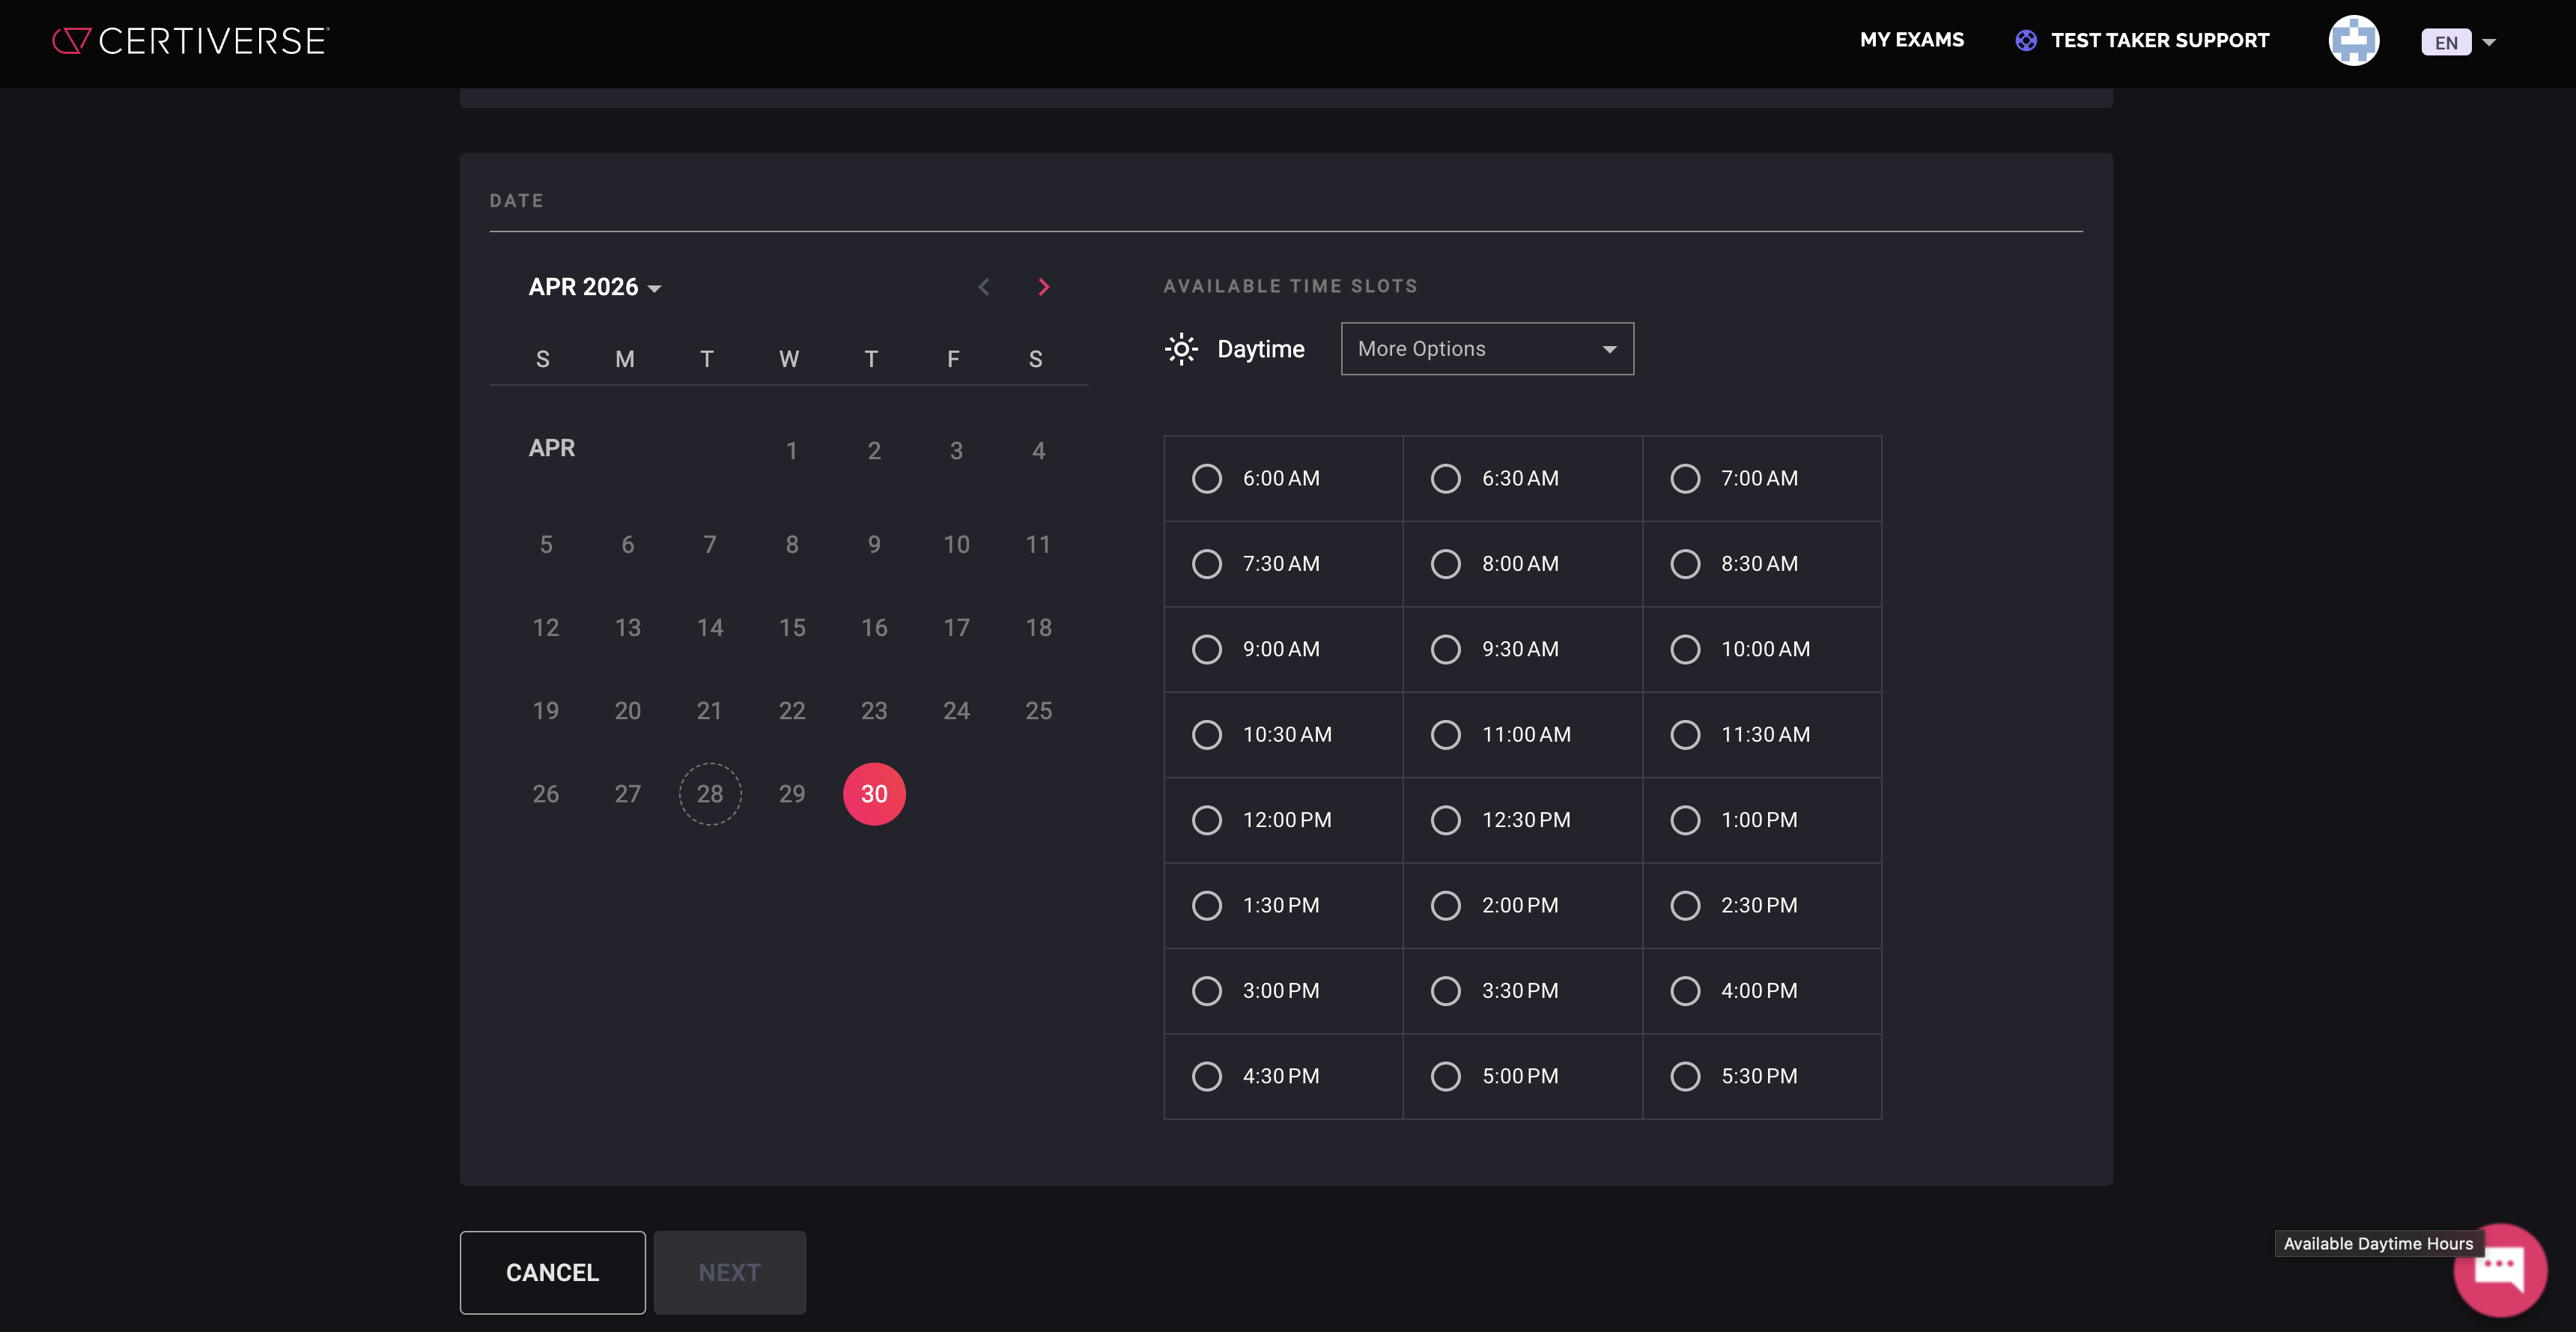Select the 12:30 PM time slot
2576x1332 pixels.
1446,820
